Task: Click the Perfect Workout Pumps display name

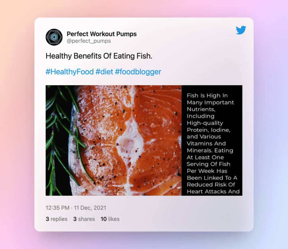Action: [102, 34]
